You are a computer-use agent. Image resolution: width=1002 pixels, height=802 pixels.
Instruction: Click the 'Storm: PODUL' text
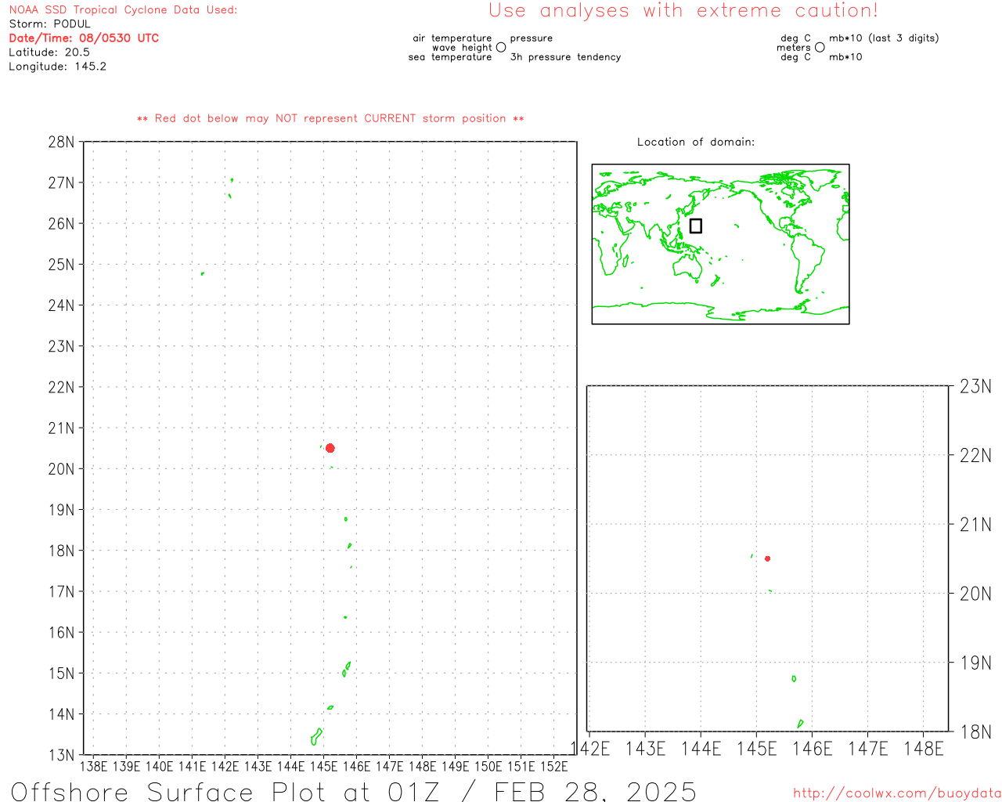click(x=50, y=24)
